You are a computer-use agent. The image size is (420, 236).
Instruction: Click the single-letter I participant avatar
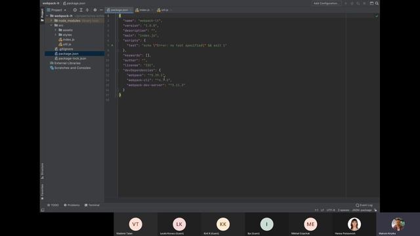(267, 224)
